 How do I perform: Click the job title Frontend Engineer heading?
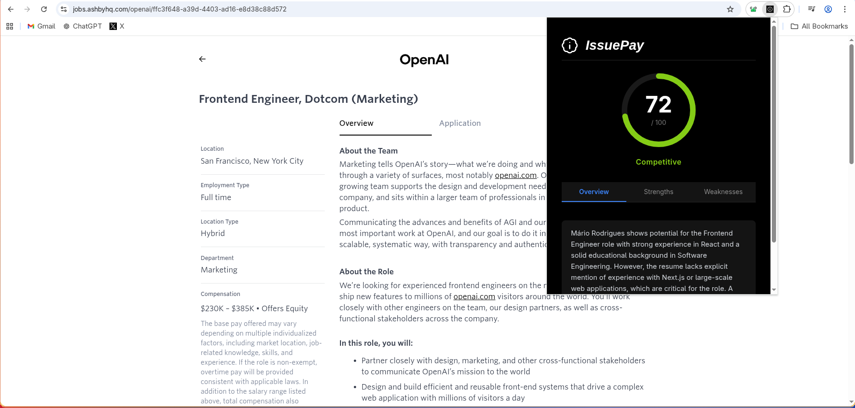pos(309,99)
